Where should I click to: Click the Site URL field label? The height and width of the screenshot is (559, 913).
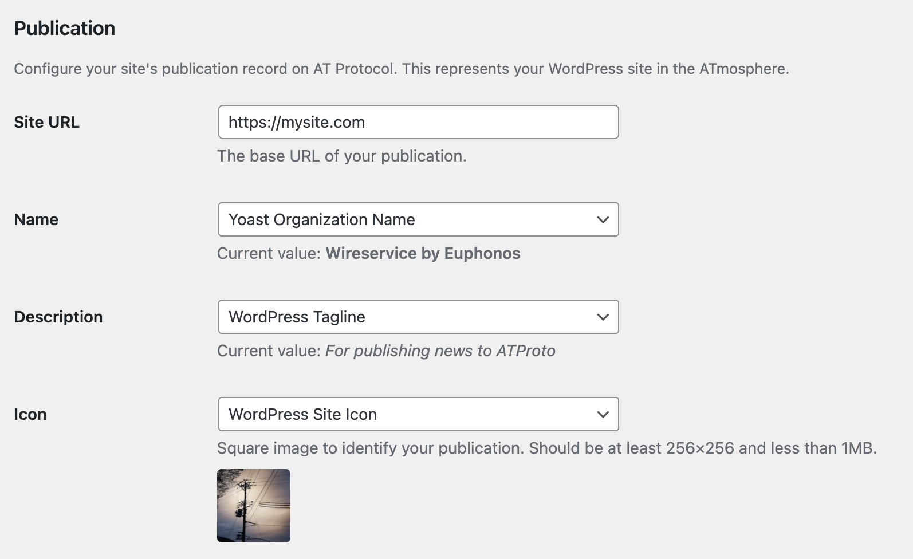tap(47, 122)
